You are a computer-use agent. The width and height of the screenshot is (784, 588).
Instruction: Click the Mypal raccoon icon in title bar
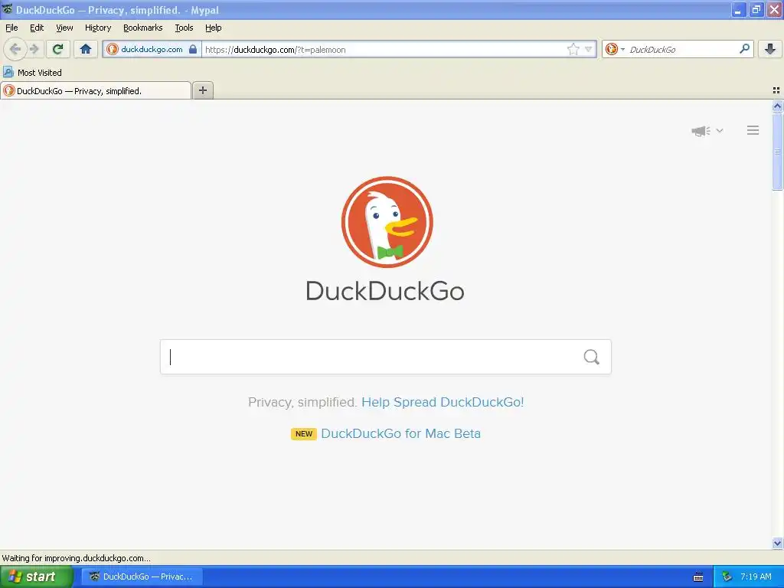pos(7,9)
